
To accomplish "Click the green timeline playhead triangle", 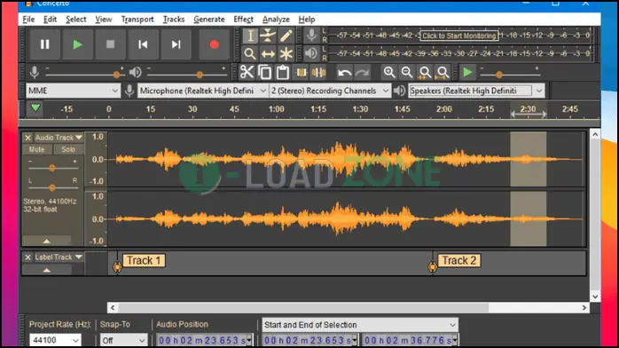I will 35,107.
